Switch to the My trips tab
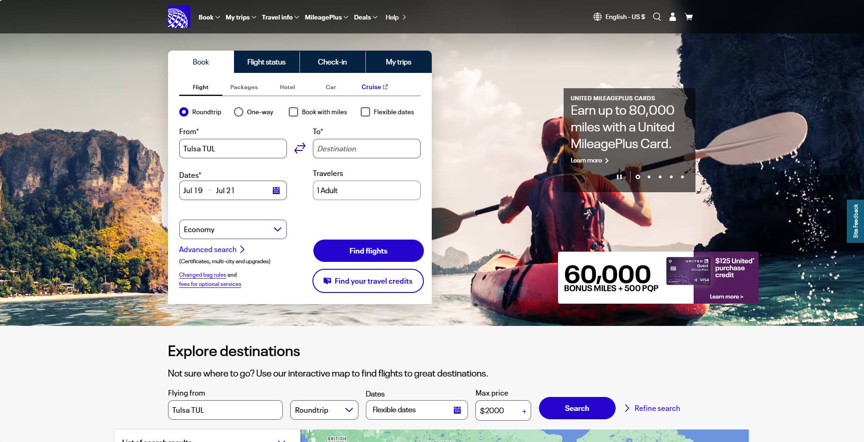864x442 pixels. [x=399, y=62]
